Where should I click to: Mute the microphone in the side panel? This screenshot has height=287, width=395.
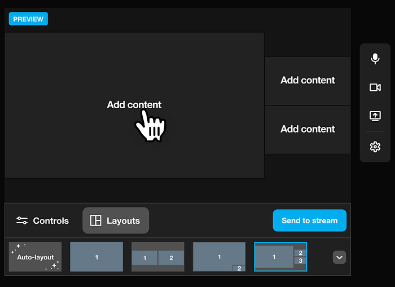pyautogui.click(x=375, y=59)
